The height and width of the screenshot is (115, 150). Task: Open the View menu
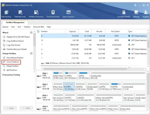click(x=13, y=27)
